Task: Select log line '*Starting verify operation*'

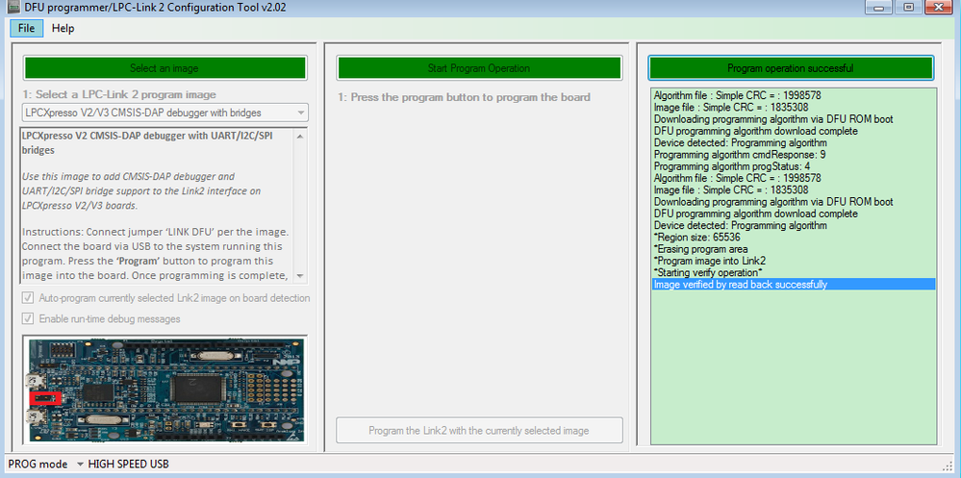Action: click(x=793, y=272)
